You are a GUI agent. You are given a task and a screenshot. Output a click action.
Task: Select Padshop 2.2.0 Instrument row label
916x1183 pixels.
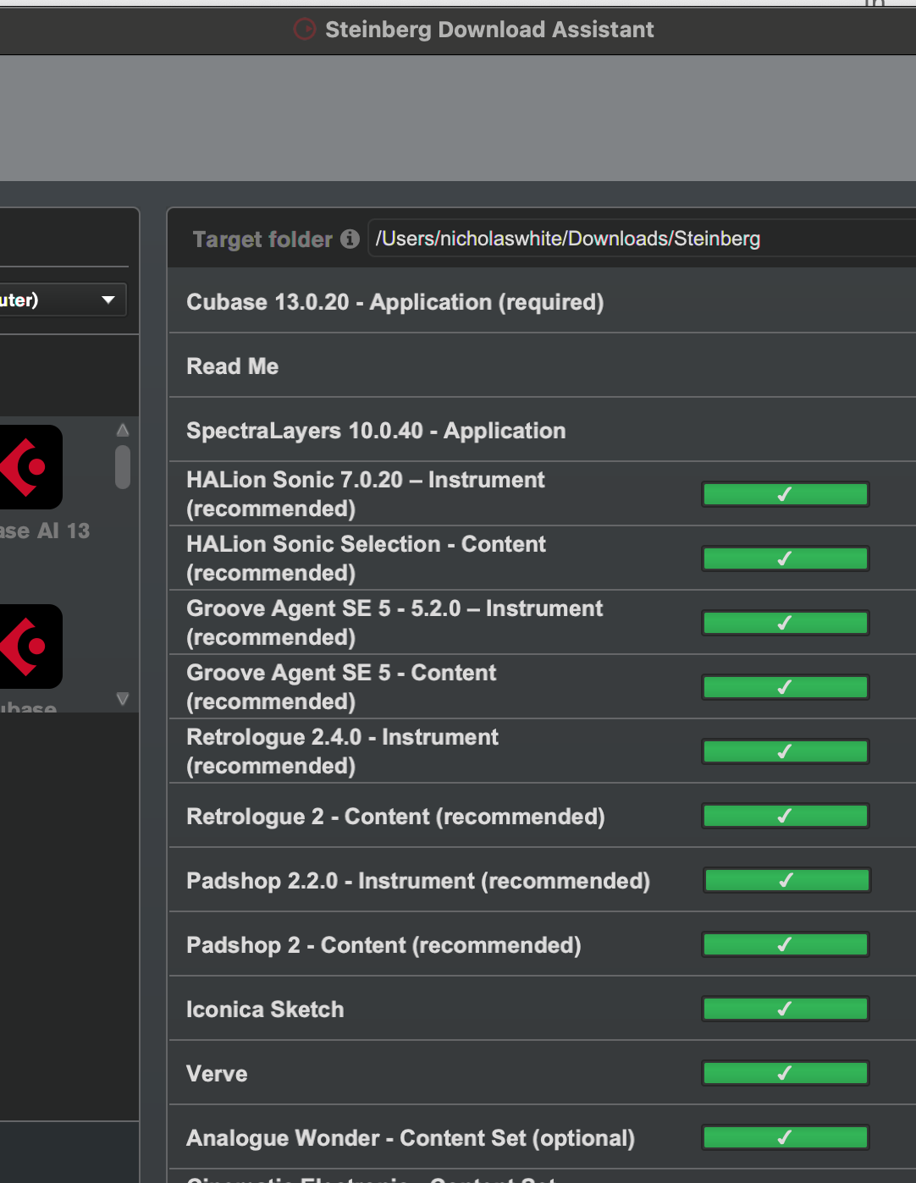(x=418, y=881)
